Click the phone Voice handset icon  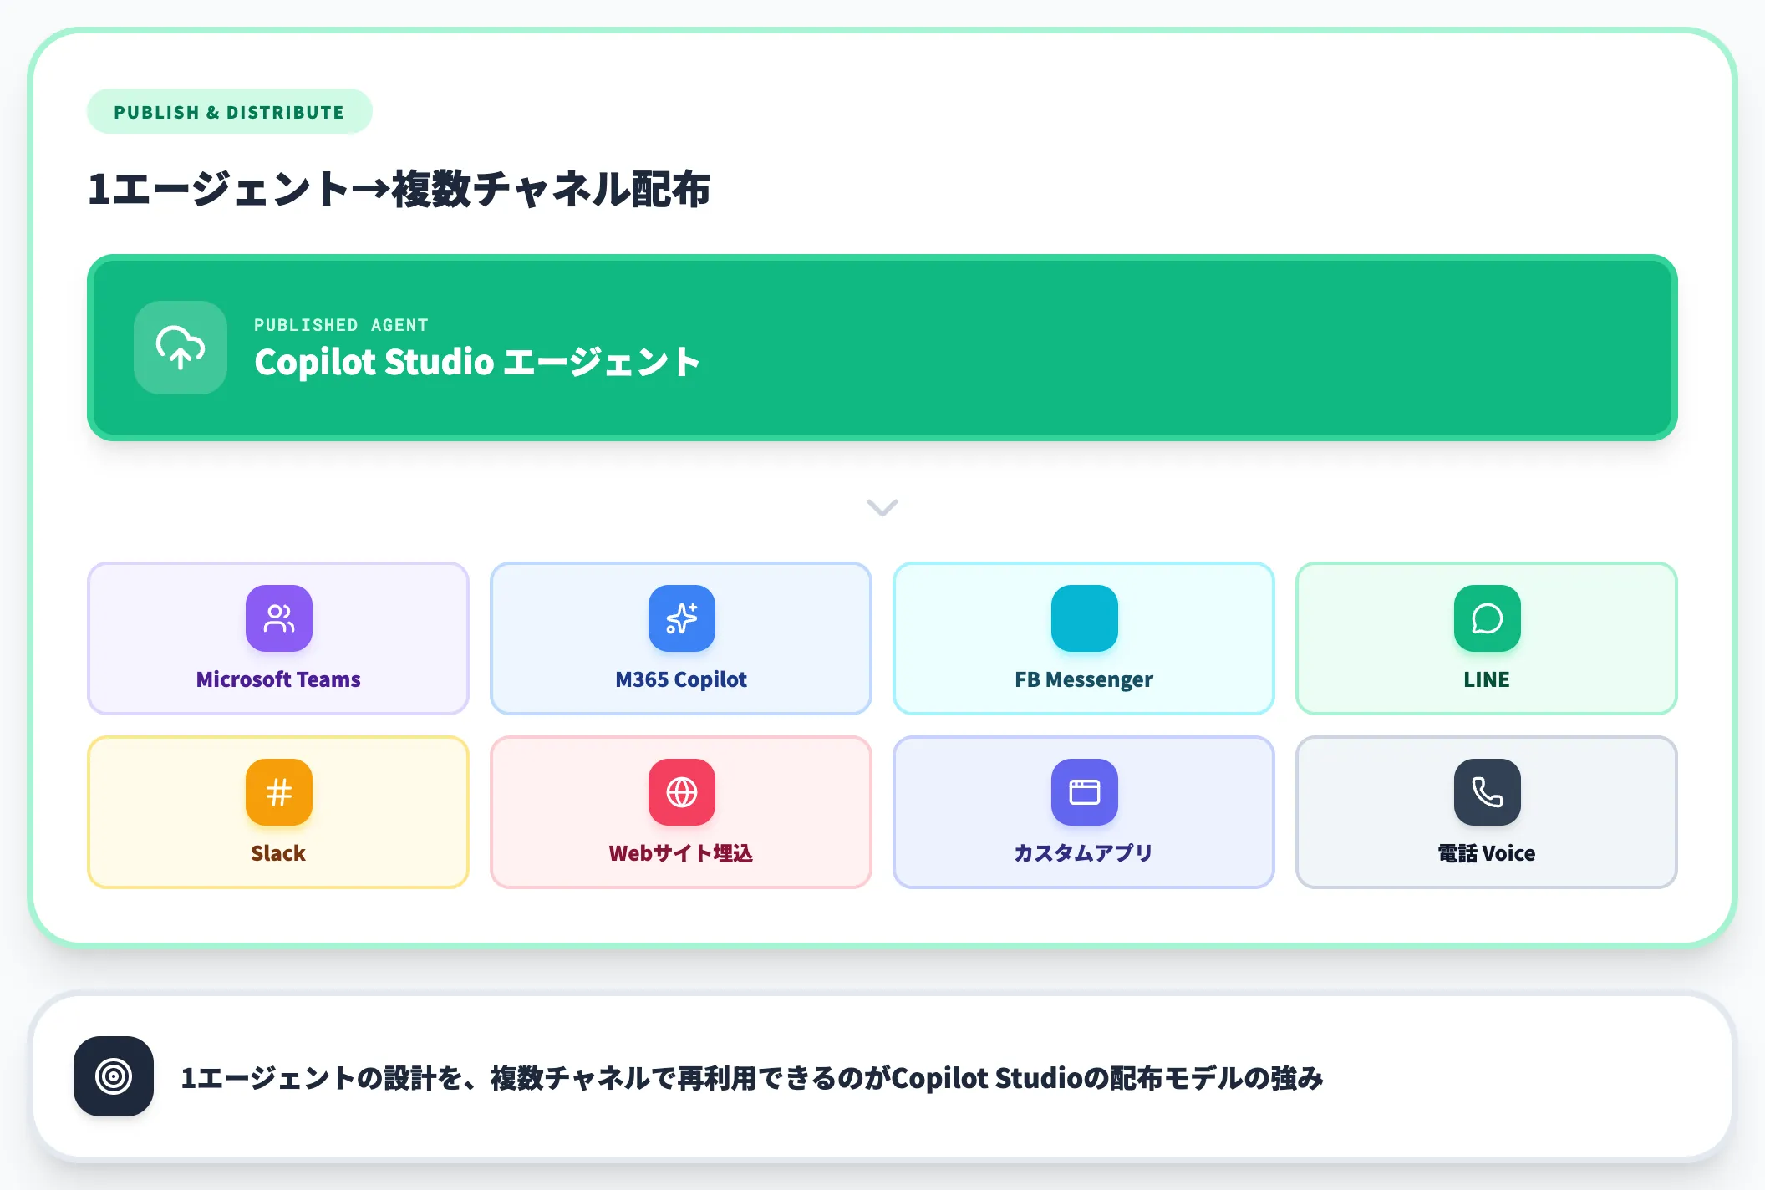pyautogui.click(x=1488, y=792)
